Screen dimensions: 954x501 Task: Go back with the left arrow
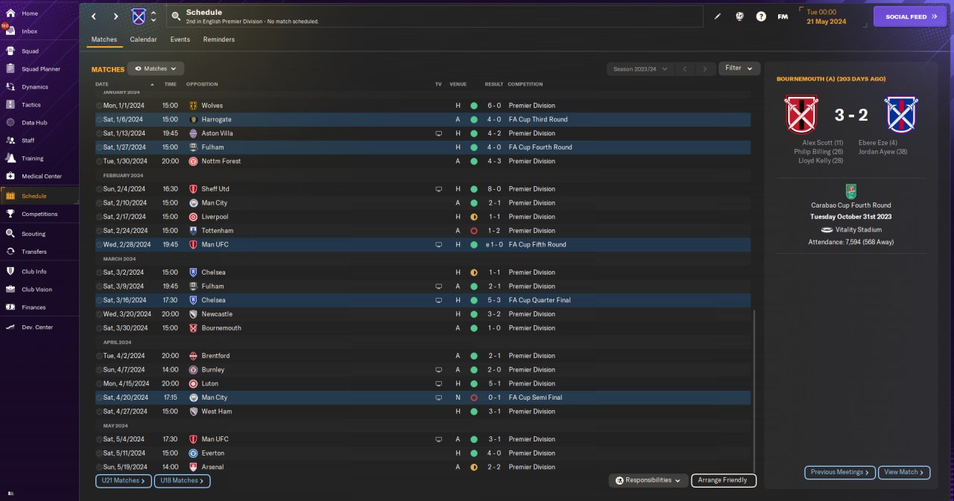(93, 16)
